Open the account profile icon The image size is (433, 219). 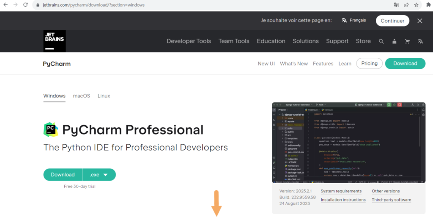[x=395, y=41]
